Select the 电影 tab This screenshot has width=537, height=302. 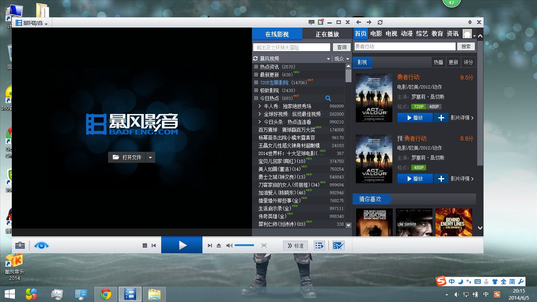(x=376, y=34)
